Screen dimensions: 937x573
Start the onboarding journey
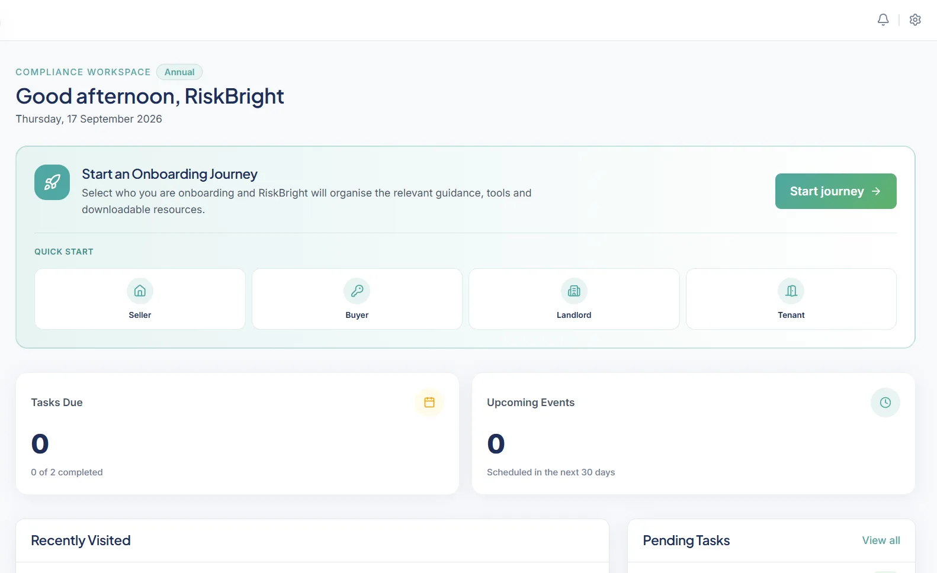click(836, 191)
